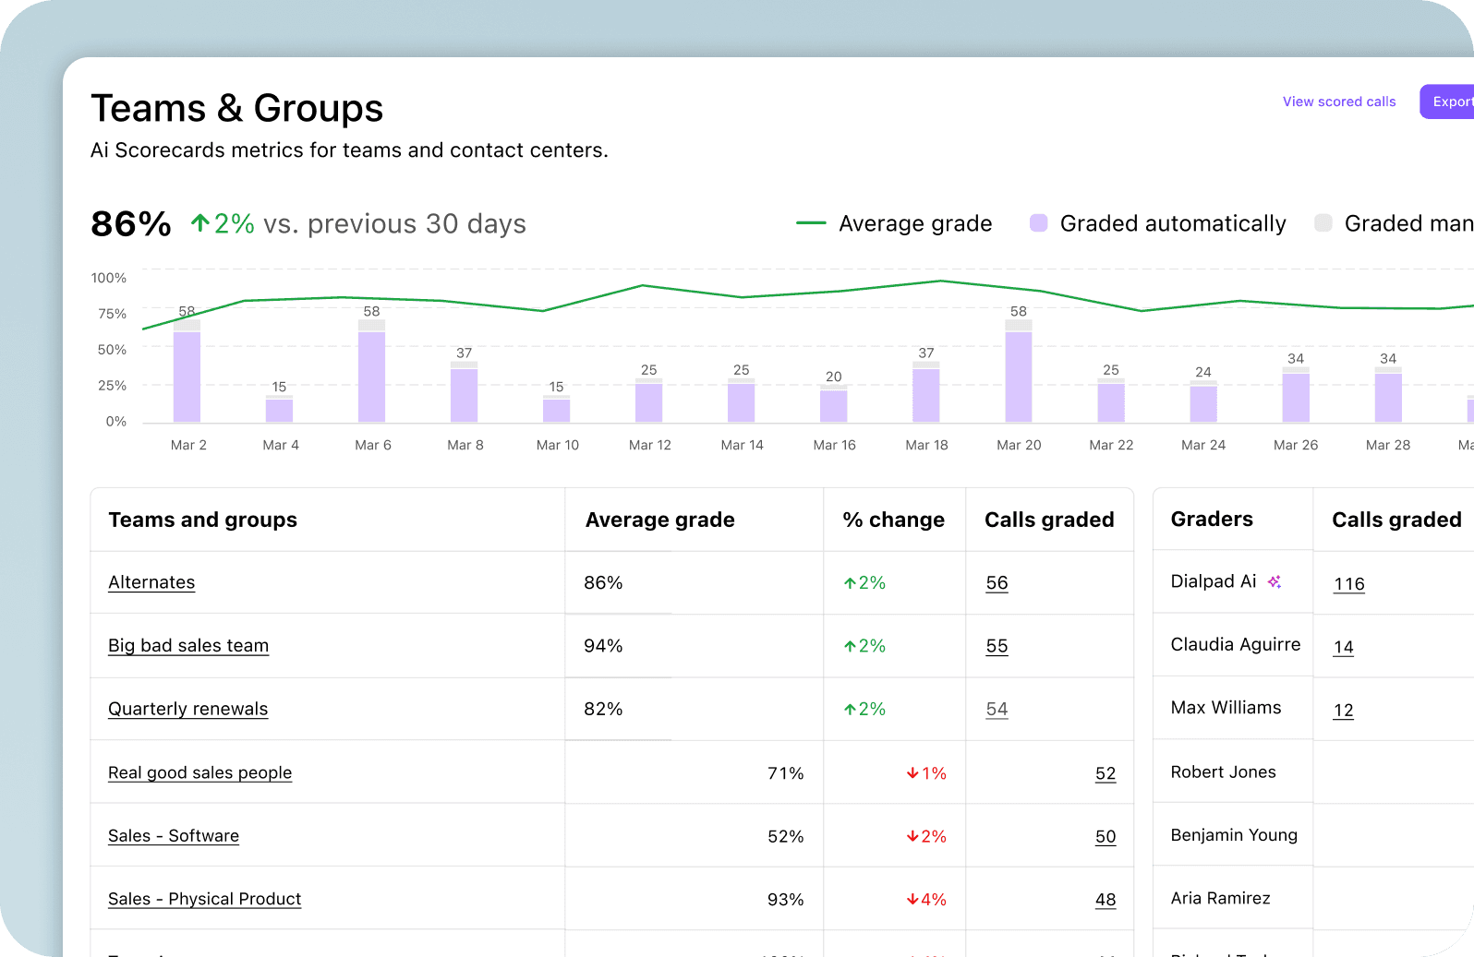Open View scored calls link
This screenshot has height=957, width=1474.
[x=1338, y=102]
